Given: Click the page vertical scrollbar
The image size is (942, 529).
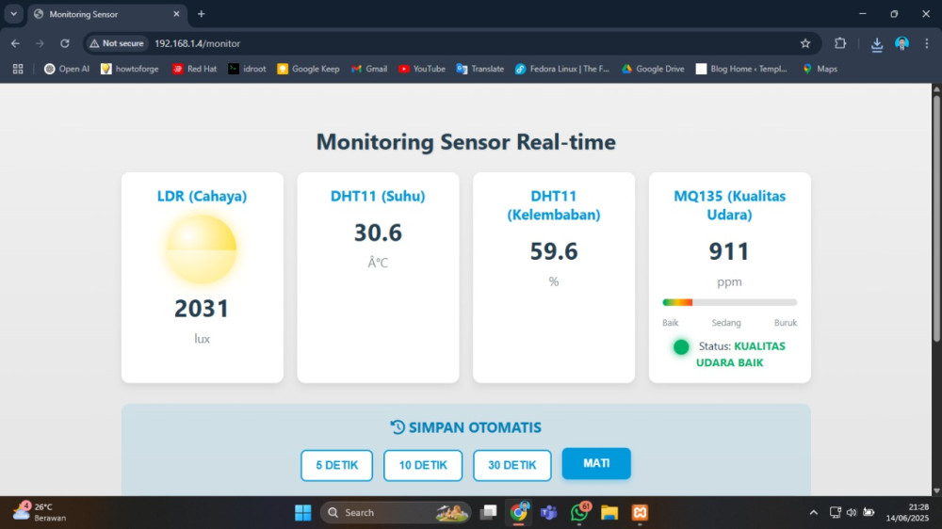Looking at the screenshot, I should (x=936, y=219).
